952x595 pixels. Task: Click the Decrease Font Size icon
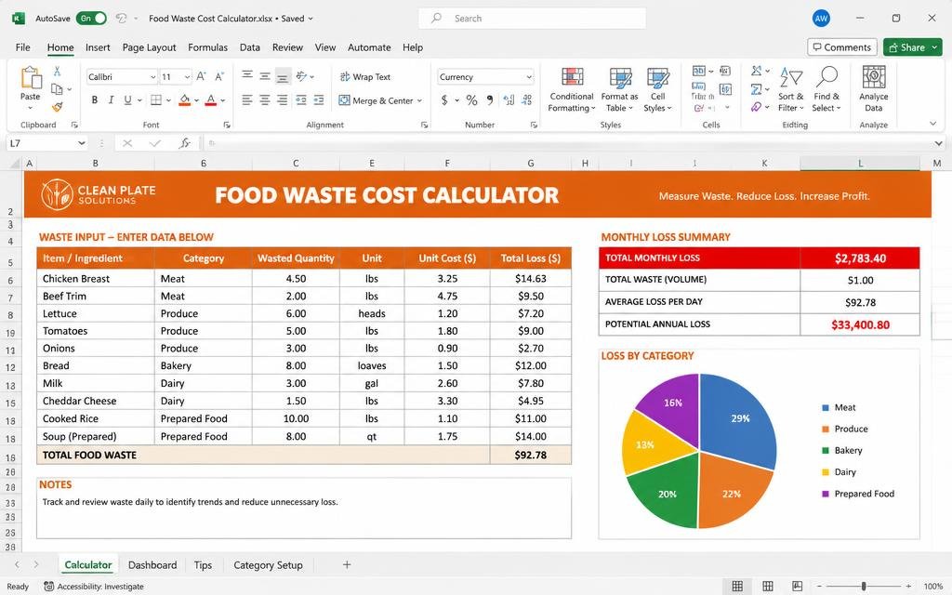tap(219, 76)
